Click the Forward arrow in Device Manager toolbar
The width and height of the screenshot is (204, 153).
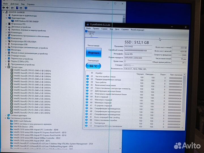click(x=7, y=8)
